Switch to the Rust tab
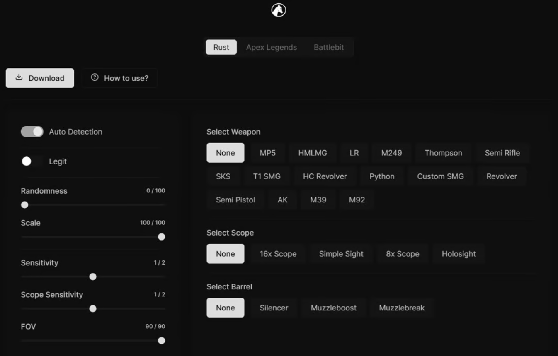The image size is (558, 356). point(221,47)
